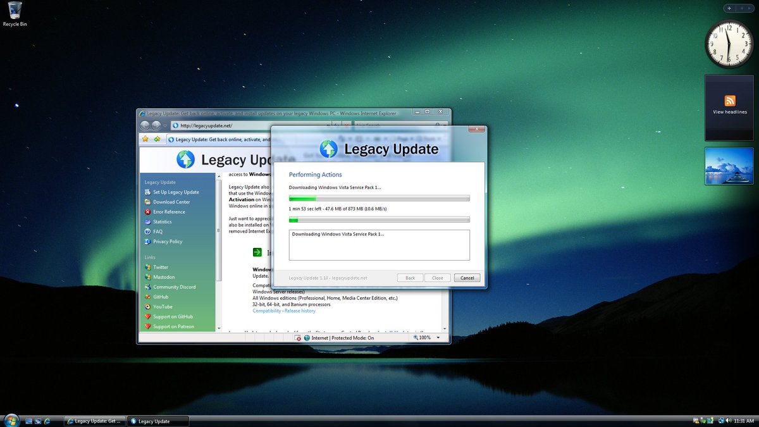Click the Legacy Update 1.10 footer text
This screenshot has height=427, width=759.
click(x=328, y=278)
